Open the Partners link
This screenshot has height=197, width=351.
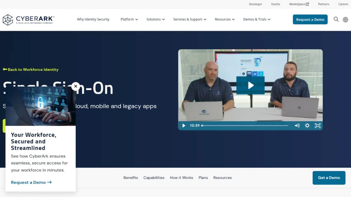click(x=323, y=4)
